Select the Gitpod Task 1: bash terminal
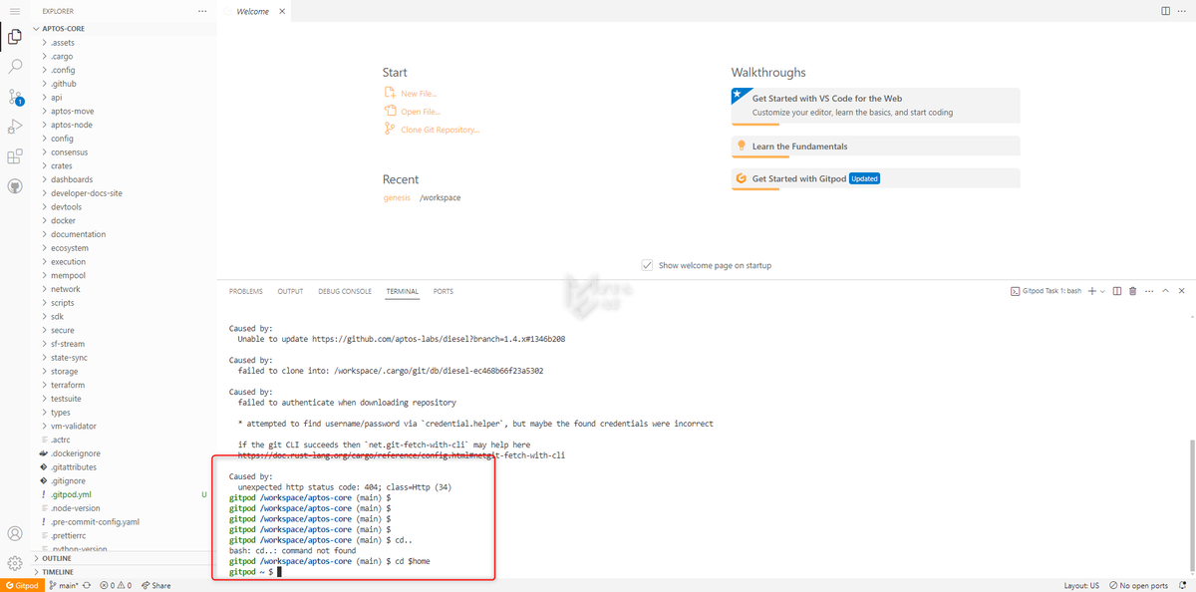This screenshot has width=1196, height=592. pyautogui.click(x=1046, y=291)
